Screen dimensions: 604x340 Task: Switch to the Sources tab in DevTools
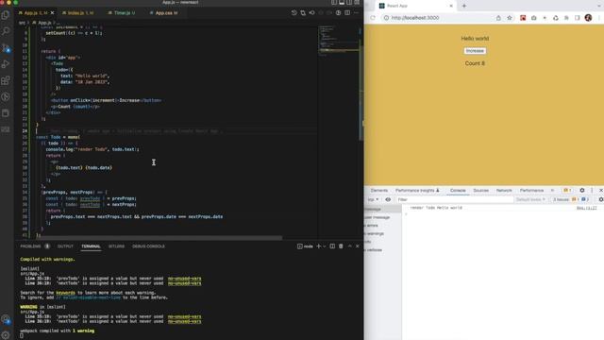[x=480, y=191]
